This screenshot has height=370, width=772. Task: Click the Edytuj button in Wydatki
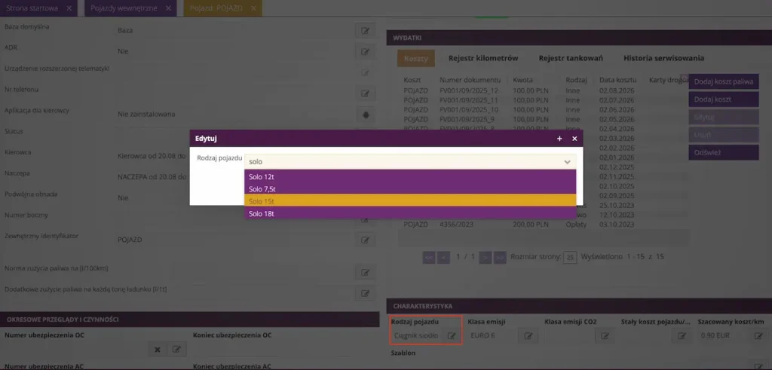click(724, 117)
